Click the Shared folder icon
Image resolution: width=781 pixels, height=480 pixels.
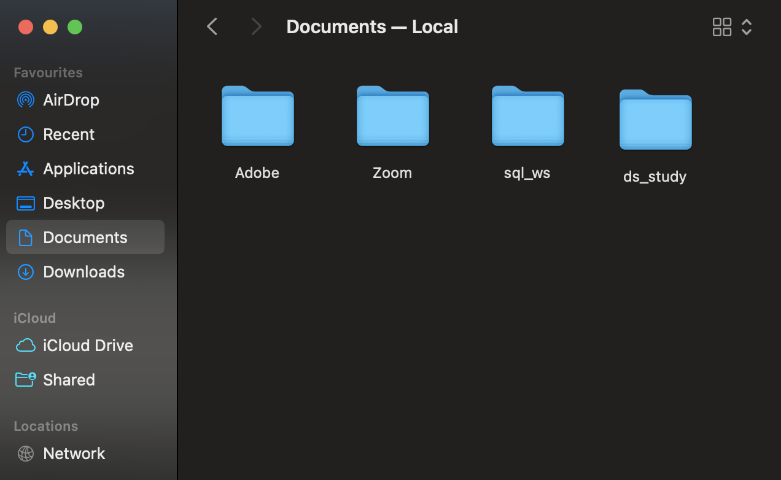pos(25,380)
